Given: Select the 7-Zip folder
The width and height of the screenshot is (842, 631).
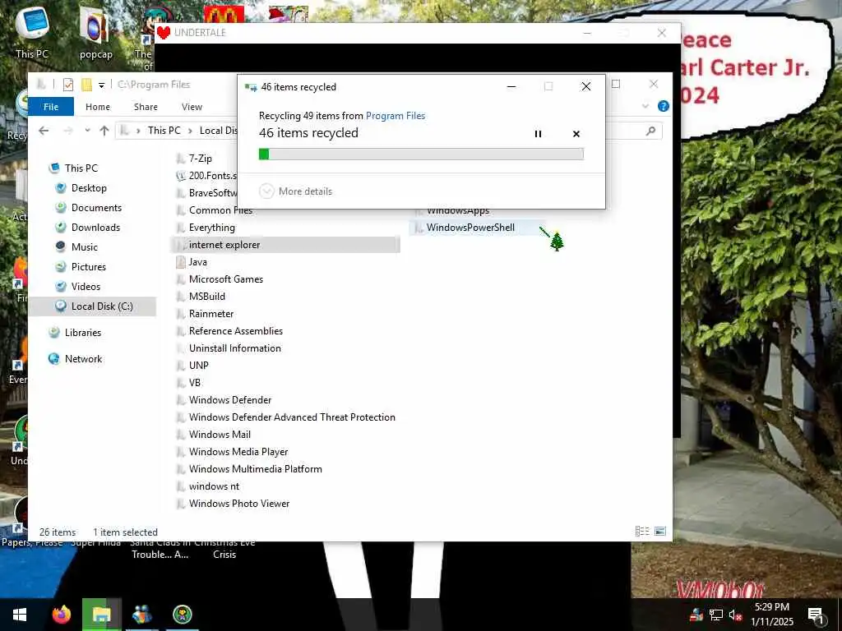Looking at the screenshot, I should coord(200,159).
